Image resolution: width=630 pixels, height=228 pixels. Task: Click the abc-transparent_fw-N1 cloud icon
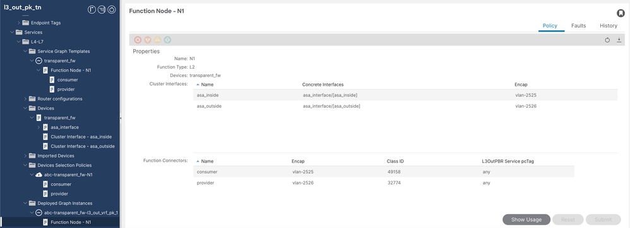coord(39,174)
